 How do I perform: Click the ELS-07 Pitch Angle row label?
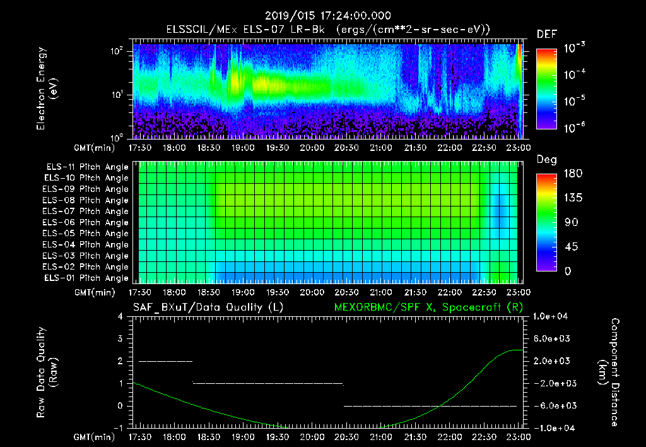point(86,211)
